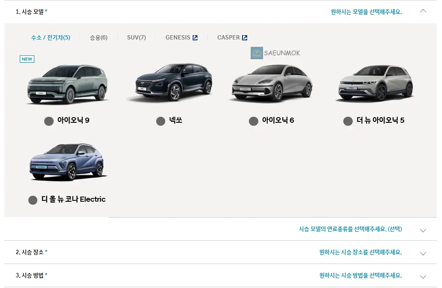Viewport: 442px width, 288px height.
Task: Click the 아이오닉 9 car image
Action: pos(67,85)
